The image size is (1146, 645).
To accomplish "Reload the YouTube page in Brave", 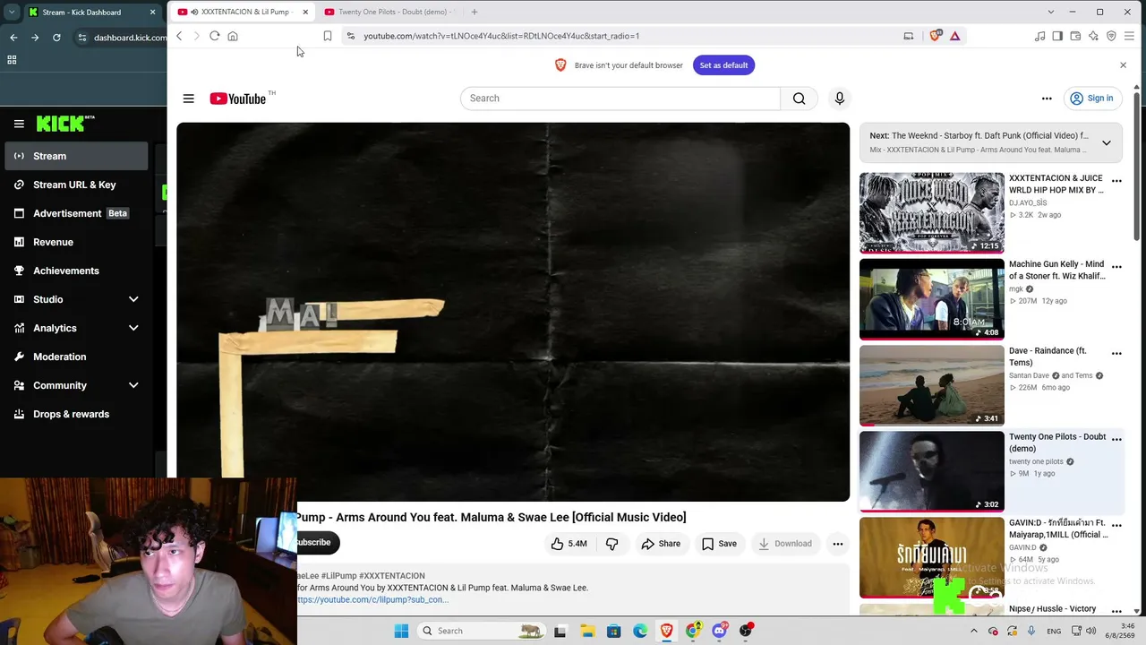I will coord(214,36).
